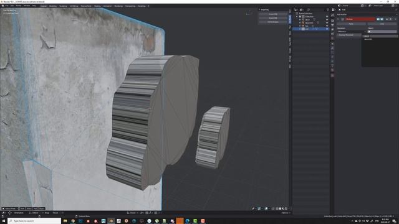399x224 pixels.
Task: Click the Overlap Threshold value field
Action: click(x=349, y=35)
